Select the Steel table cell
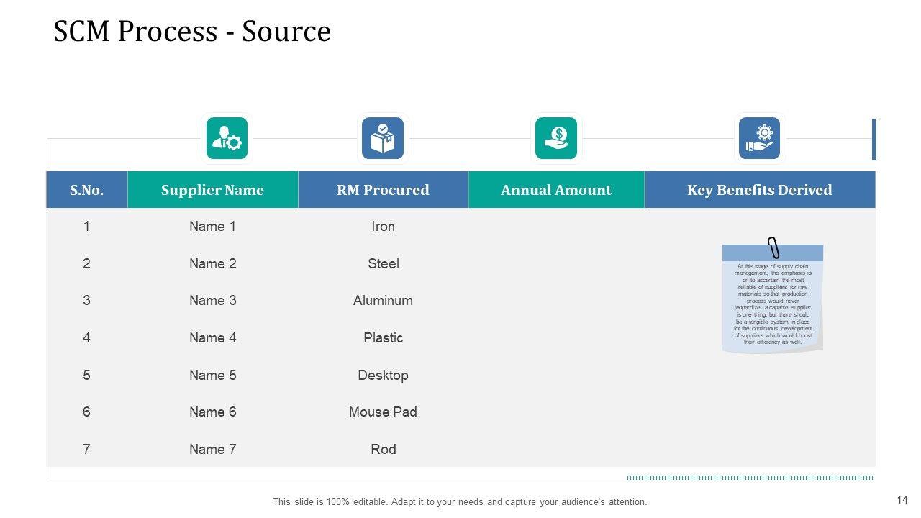 click(x=383, y=264)
